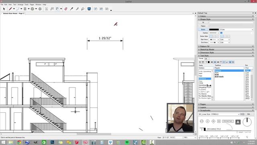257x145 pixels.
Task: Switch to Denver Row House document tab
Action: point(14,13)
